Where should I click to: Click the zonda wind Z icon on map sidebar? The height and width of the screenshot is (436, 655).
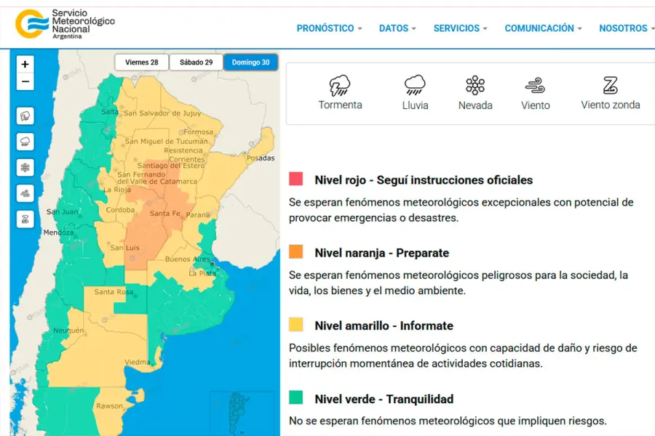click(x=25, y=219)
